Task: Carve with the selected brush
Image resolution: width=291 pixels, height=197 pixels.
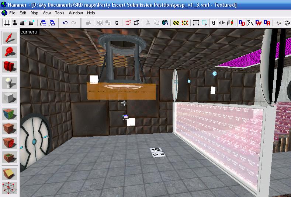Action: [89, 23]
